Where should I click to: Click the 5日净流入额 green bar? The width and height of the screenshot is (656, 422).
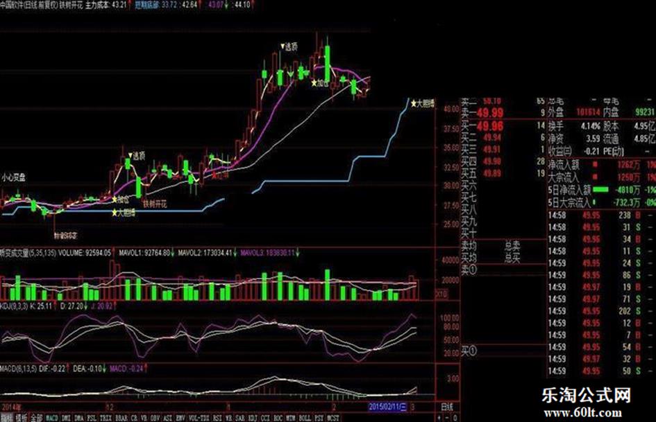tap(600, 189)
